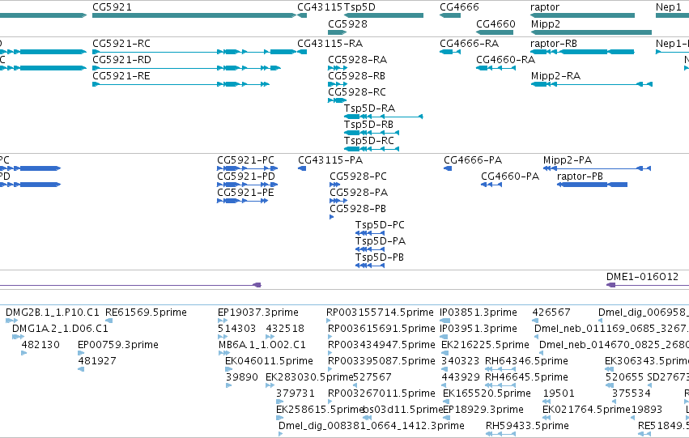The width and height of the screenshot is (689, 438).
Task: Select protein CG5928-PA
Action: 359,193
